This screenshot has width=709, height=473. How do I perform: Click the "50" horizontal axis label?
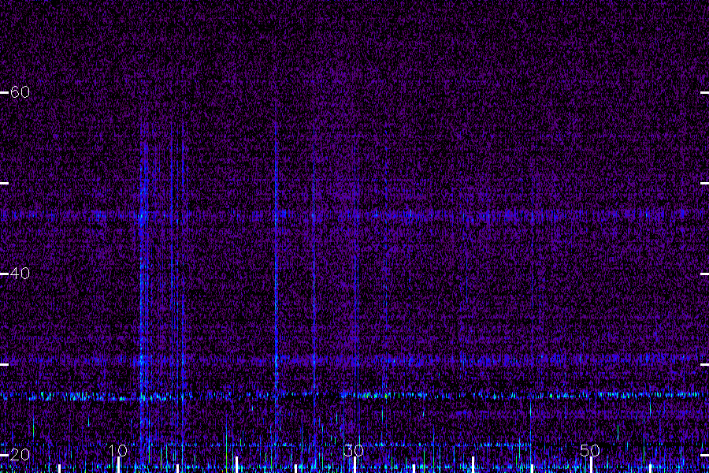coord(590,450)
